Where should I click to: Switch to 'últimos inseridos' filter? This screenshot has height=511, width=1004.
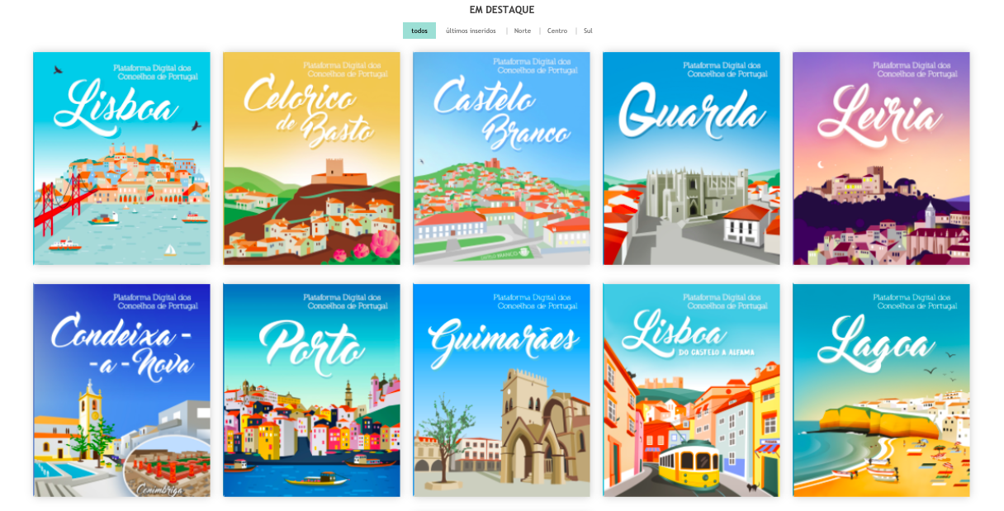coord(471,31)
